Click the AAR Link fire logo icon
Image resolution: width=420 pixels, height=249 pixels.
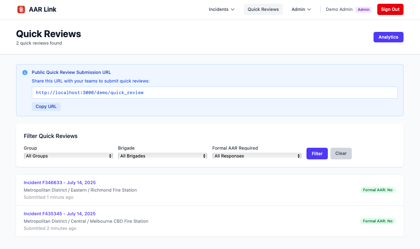[22, 9]
